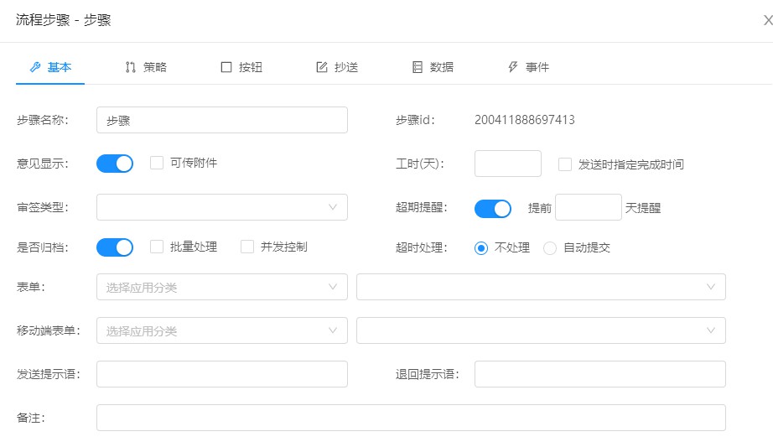This screenshot has width=773, height=442.
Task: Click the 退回提示语 input field
Action: pos(600,374)
